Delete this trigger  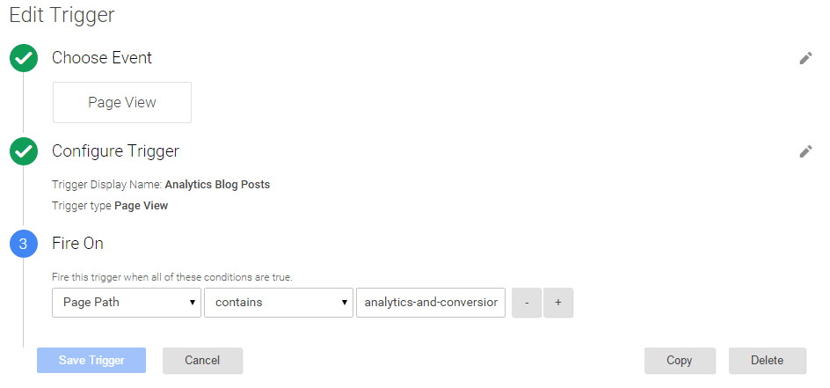pos(767,361)
